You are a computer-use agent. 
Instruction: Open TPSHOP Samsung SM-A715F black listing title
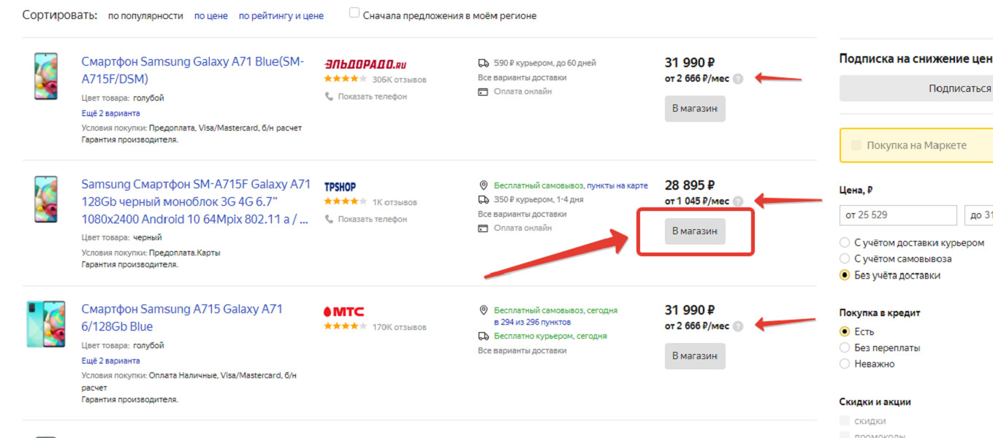[196, 201]
